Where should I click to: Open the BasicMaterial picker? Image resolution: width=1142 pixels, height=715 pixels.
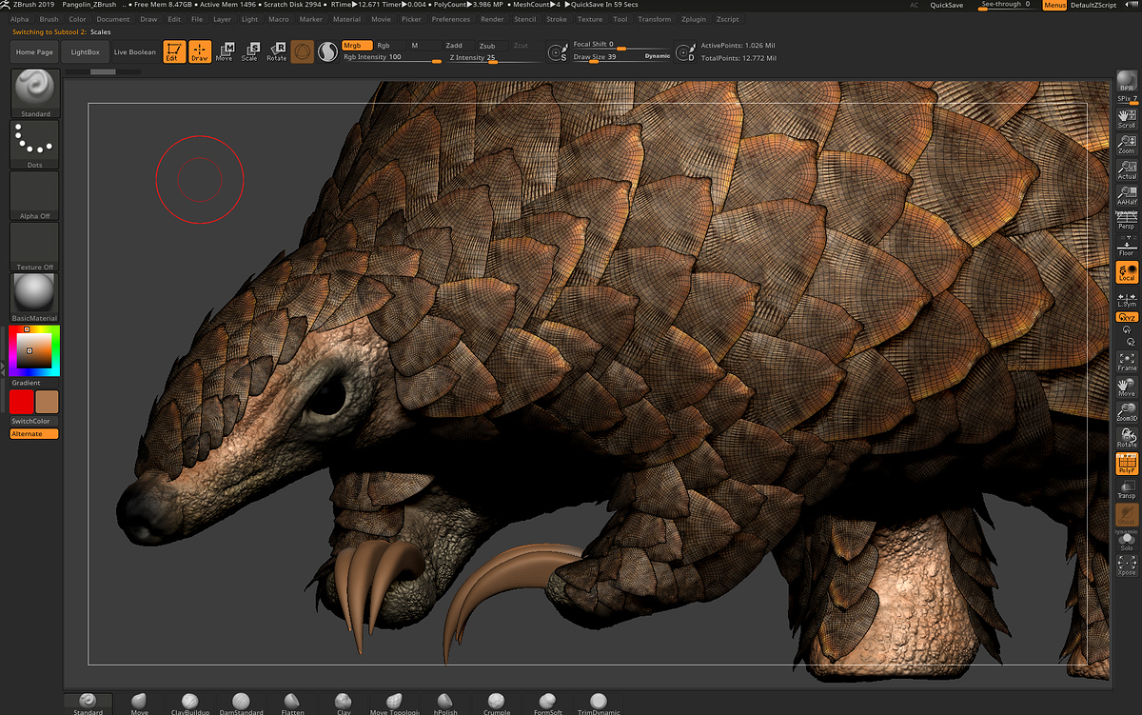point(35,298)
